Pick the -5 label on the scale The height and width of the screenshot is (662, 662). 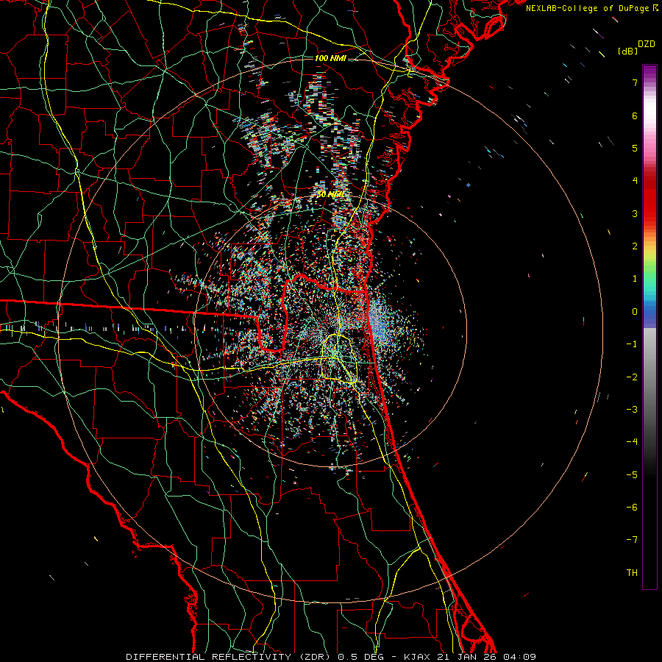click(x=632, y=475)
